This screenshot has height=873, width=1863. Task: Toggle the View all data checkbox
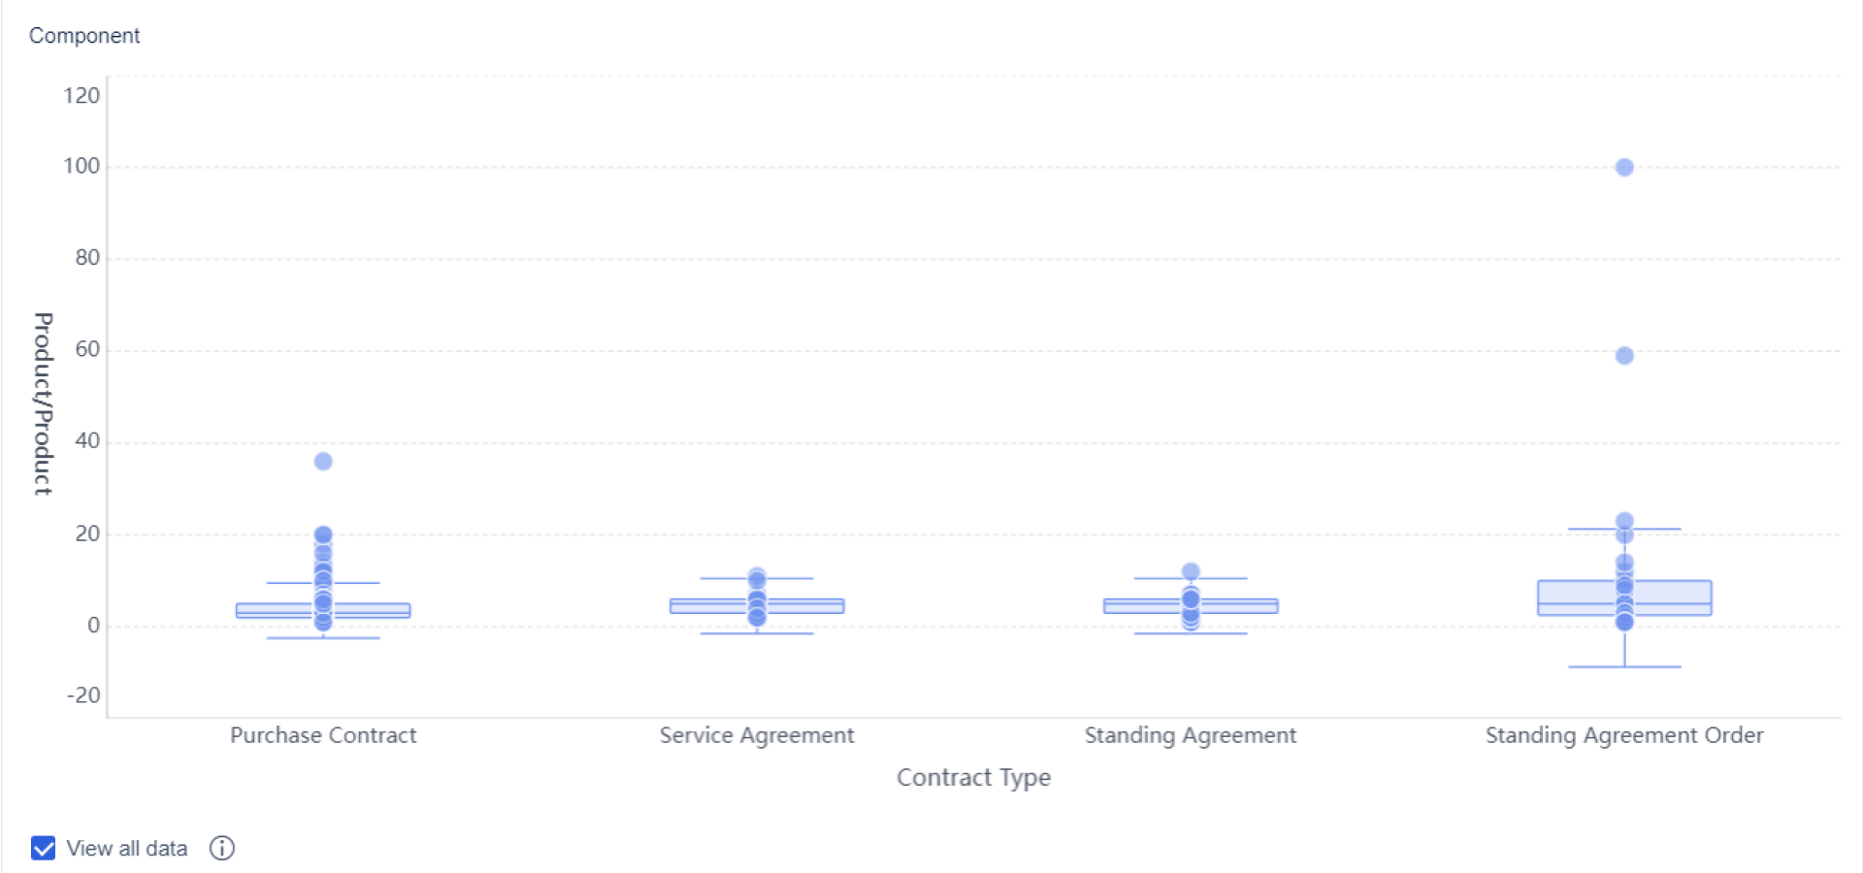(x=44, y=849)
